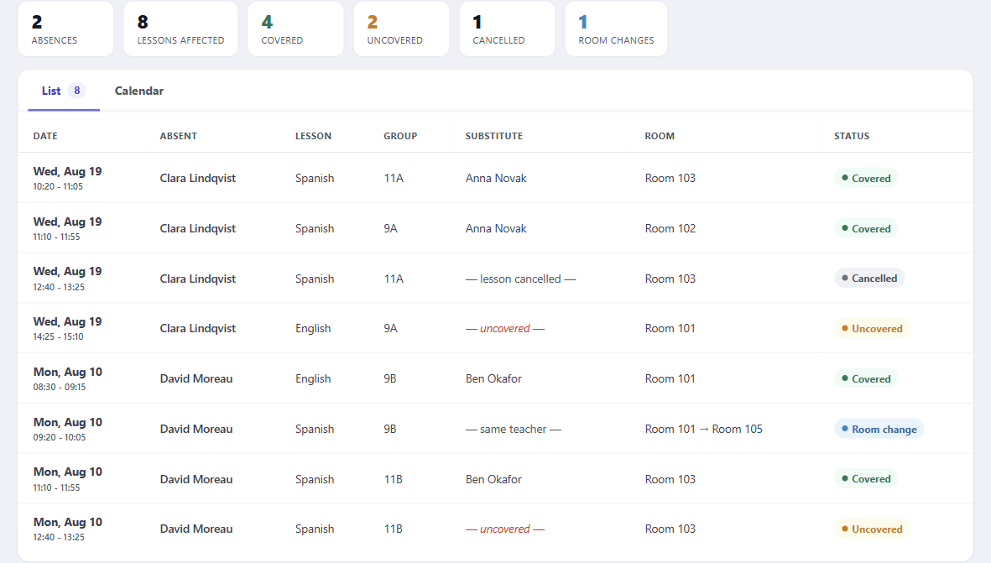
Task: Open the Absences summary card
Action: coord(65,29)
